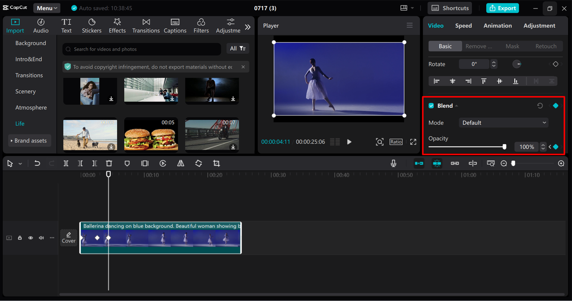The image size is (572, 301).
Task: Select the Crop tool icon
Action: point(216,163)
